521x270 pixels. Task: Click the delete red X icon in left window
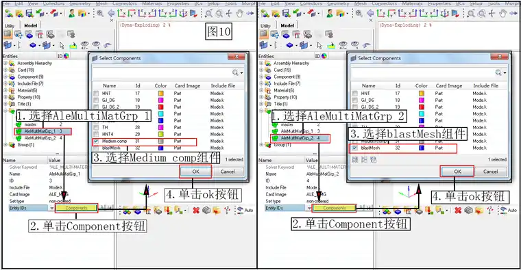196,210
